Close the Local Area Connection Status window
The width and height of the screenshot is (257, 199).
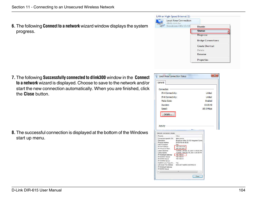(x=214, y=75)
